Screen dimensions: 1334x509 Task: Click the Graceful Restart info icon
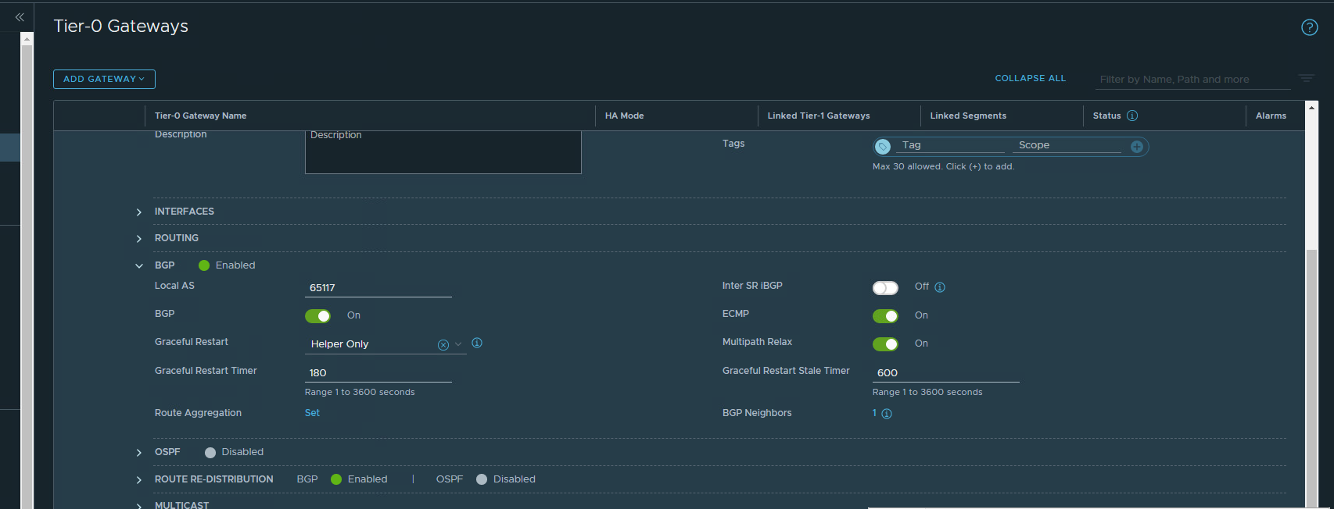(x=477, y=343)
